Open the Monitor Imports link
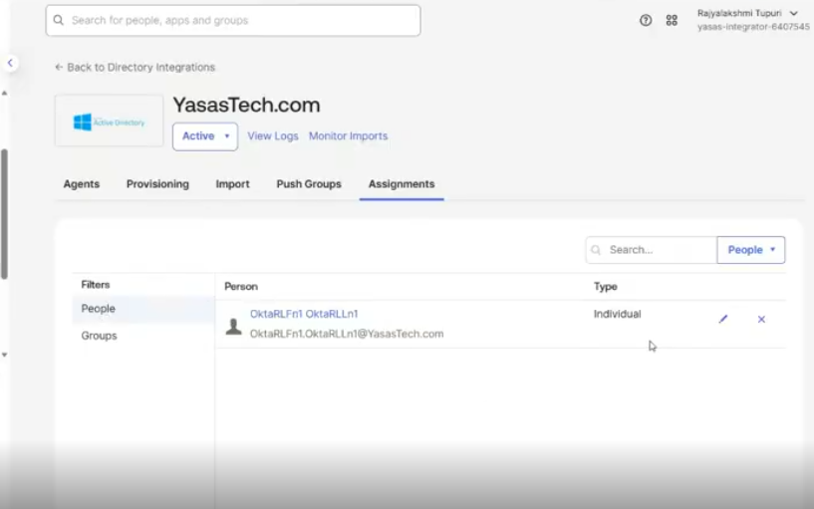 tap(348, 136)
